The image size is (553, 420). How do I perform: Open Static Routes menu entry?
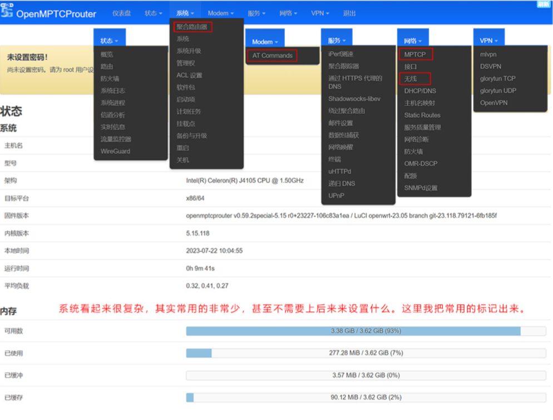pos(422,115)
